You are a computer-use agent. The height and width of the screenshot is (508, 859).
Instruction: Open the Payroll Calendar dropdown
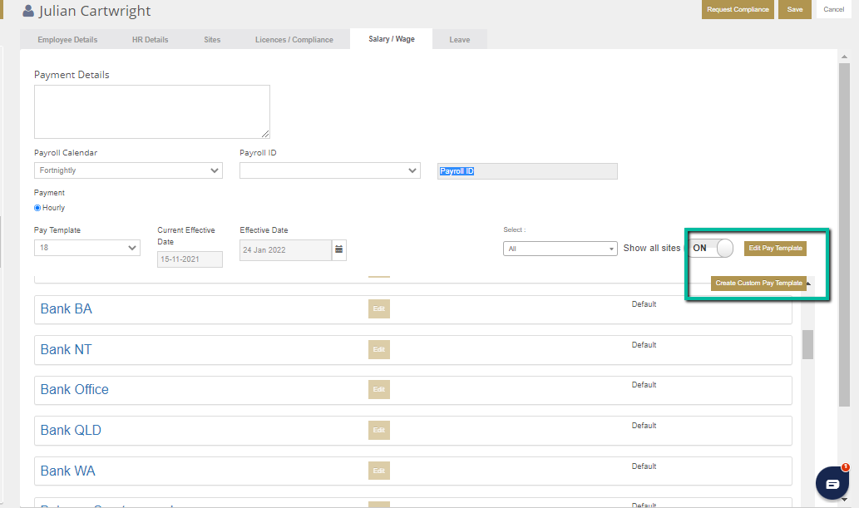pos(128,170)
